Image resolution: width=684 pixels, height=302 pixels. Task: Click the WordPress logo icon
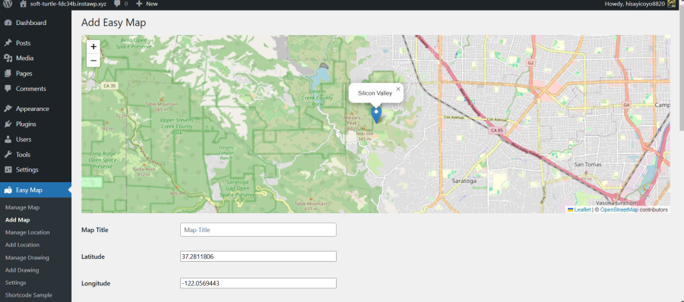[x=8, y=4]
